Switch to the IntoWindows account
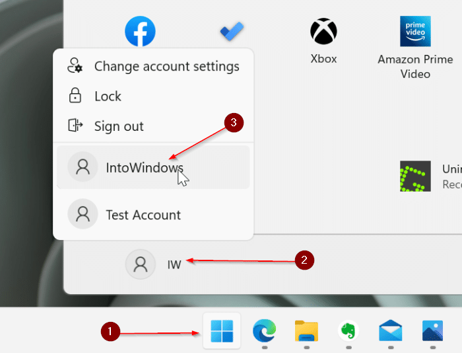 pyautogui.click(x=153, y=167)
